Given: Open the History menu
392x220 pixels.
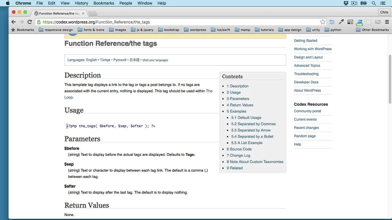Looking at the screenshot, I should tap(81, 3).
